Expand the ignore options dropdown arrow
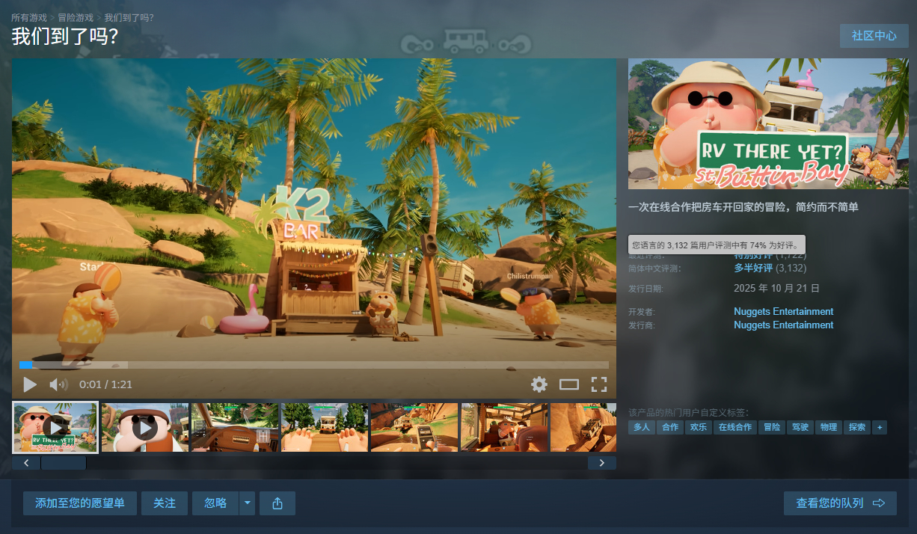 [x=248, y=503]
